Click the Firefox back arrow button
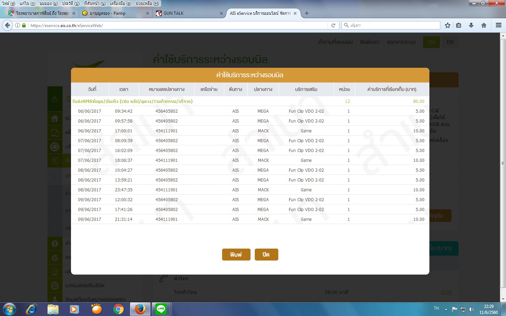 click(x=7, y=25)
